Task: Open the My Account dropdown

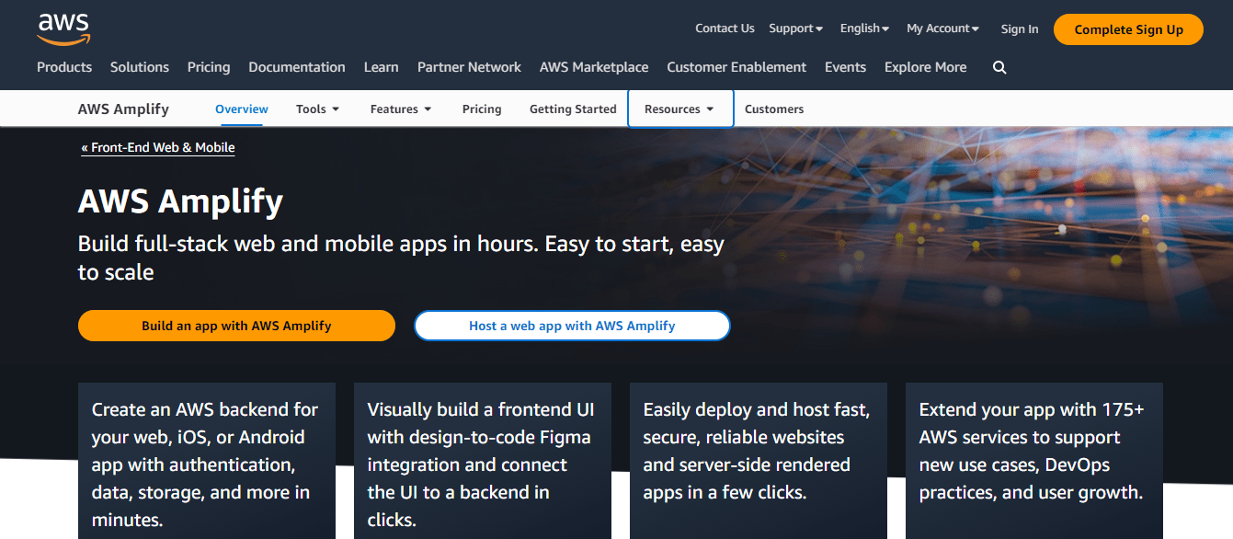Action: [x=942, y=29]
